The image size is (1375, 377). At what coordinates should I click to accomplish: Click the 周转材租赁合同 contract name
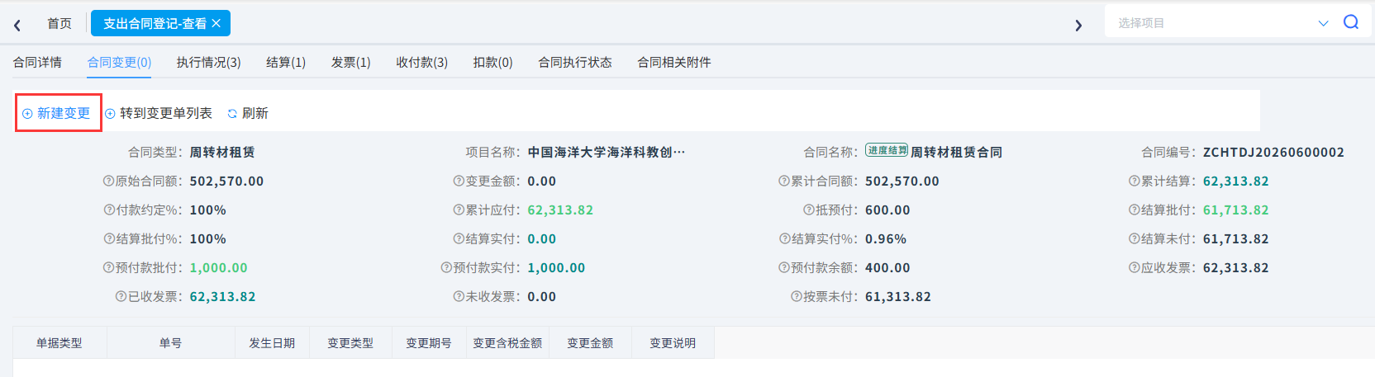coord(957,152)
